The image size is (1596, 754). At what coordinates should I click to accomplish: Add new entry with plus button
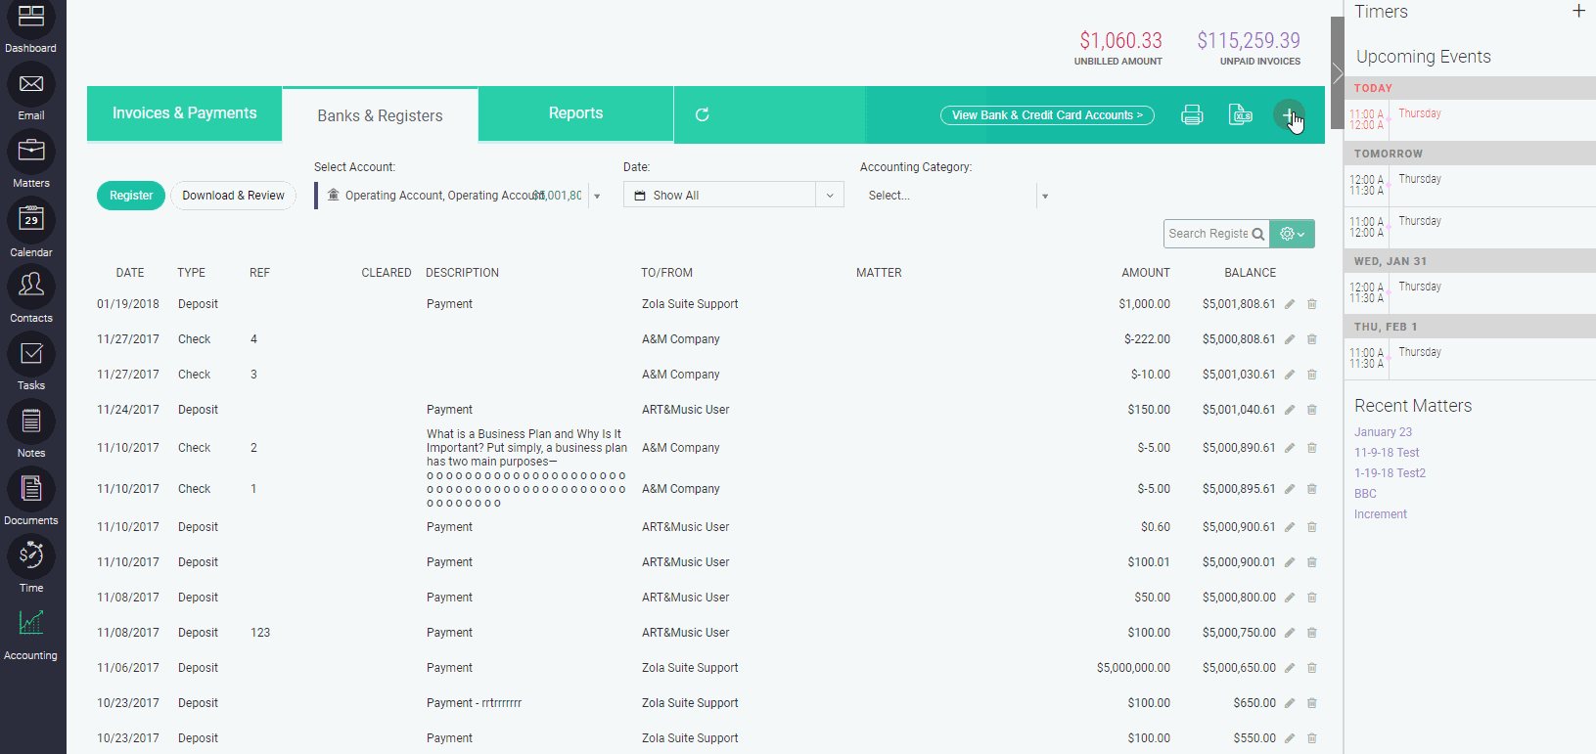1288,114
